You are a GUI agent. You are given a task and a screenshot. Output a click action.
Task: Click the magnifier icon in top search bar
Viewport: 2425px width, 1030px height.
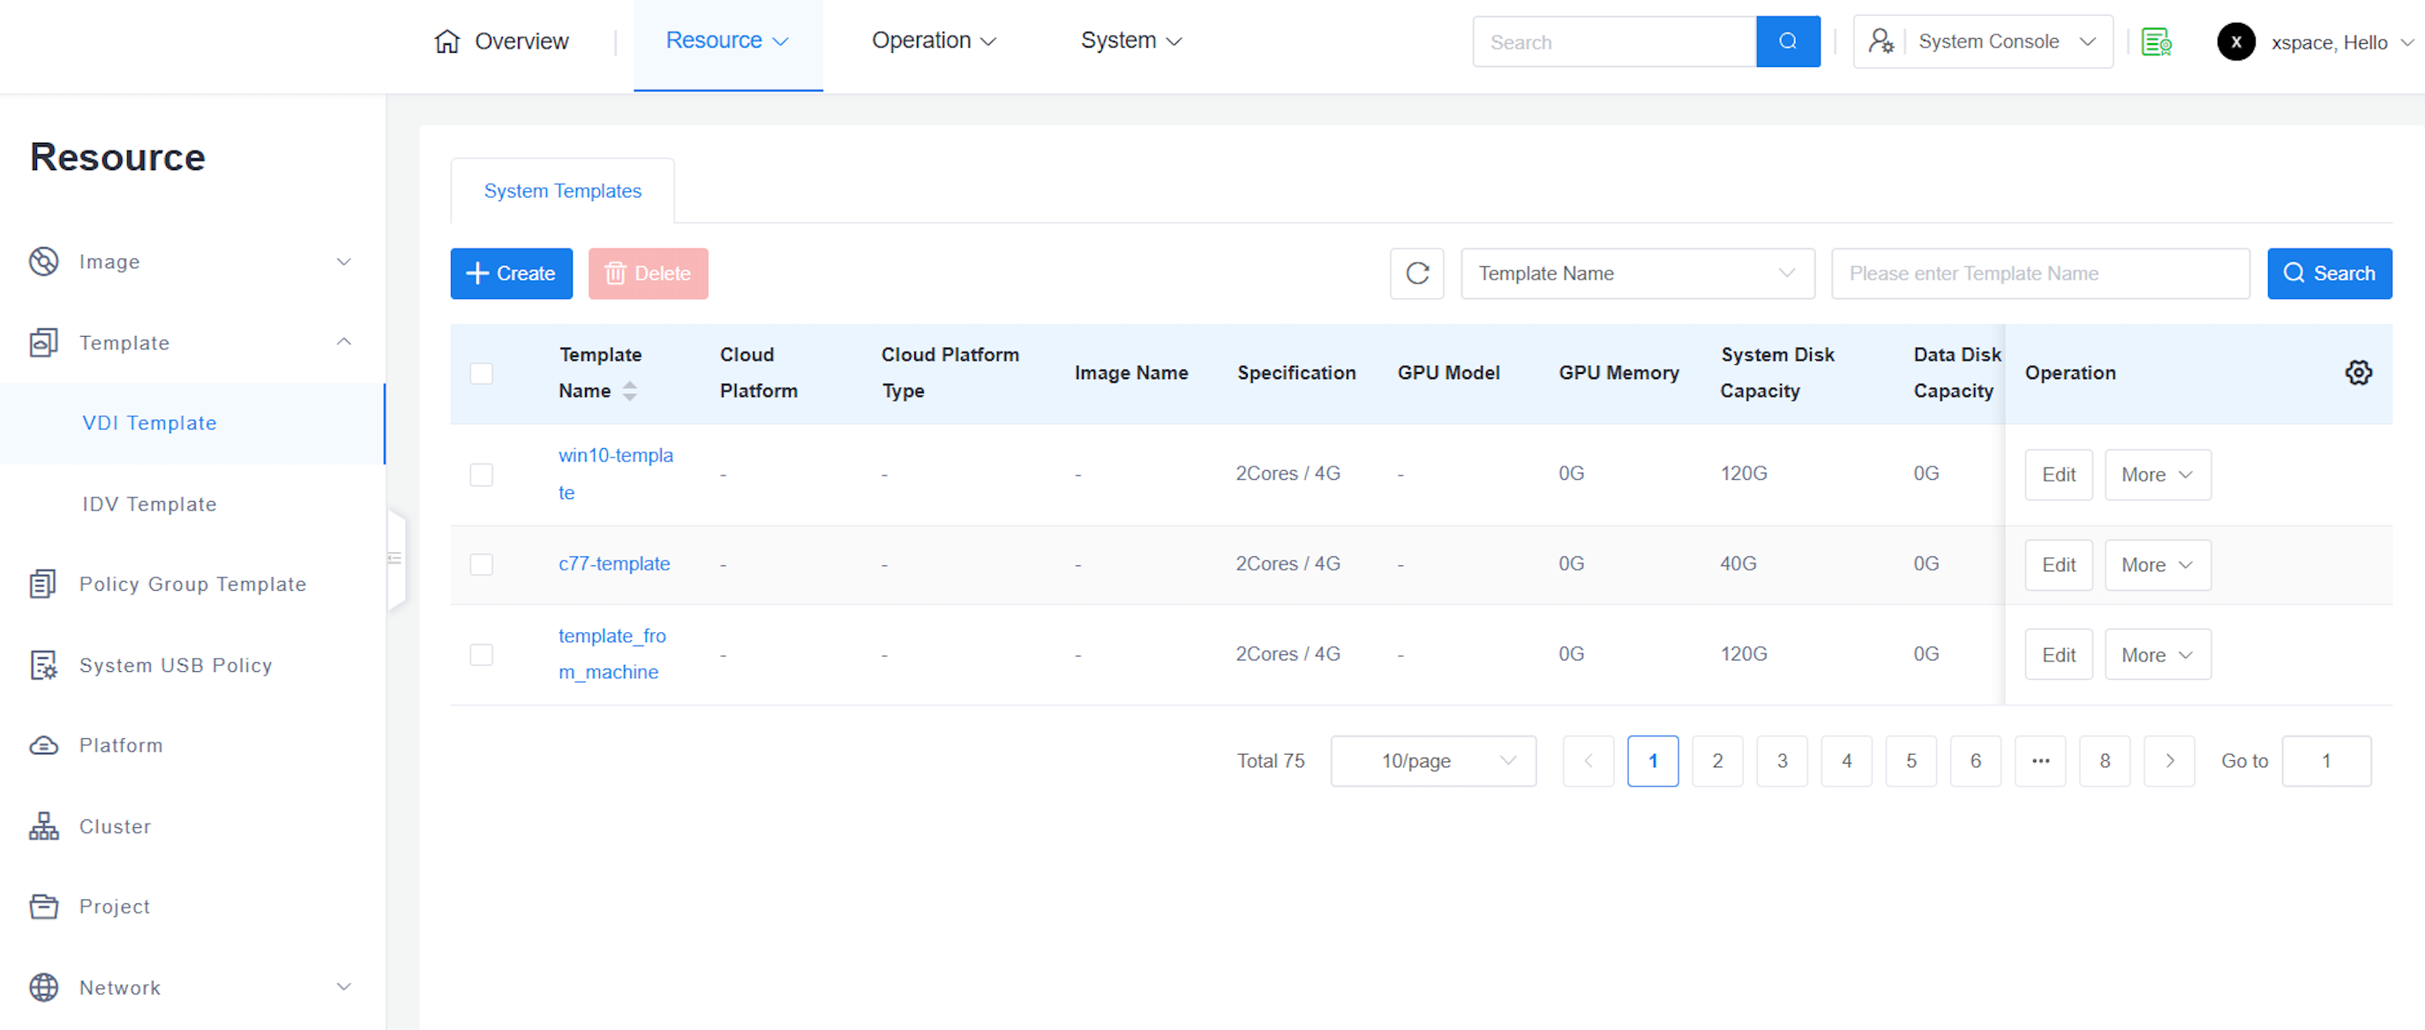coord(1787,41)
